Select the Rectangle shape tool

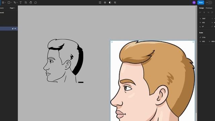(9, 2)
